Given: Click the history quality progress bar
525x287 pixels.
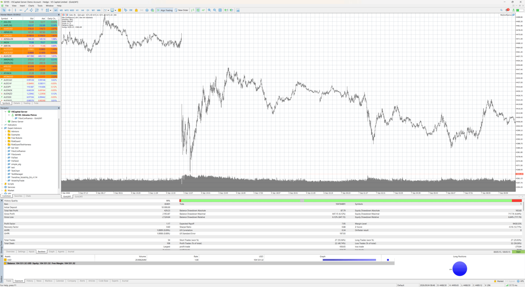Looking at the screenshot, I should (351, 201).
